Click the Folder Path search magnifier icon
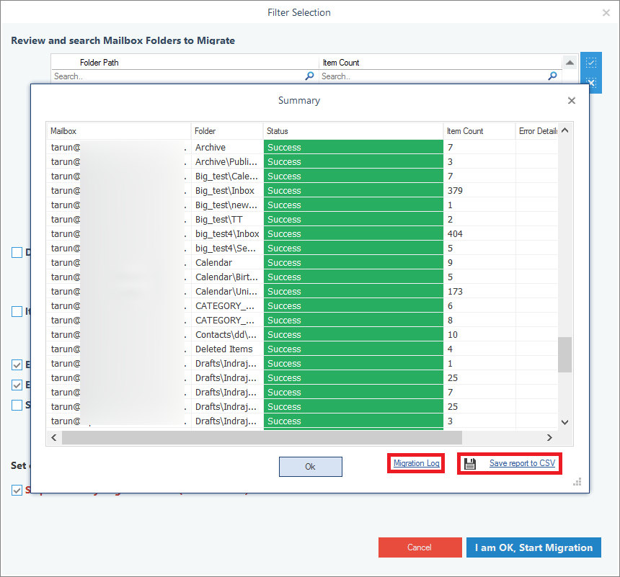The image size is (620, 577). pyautogui.click(x=309, y=76)
